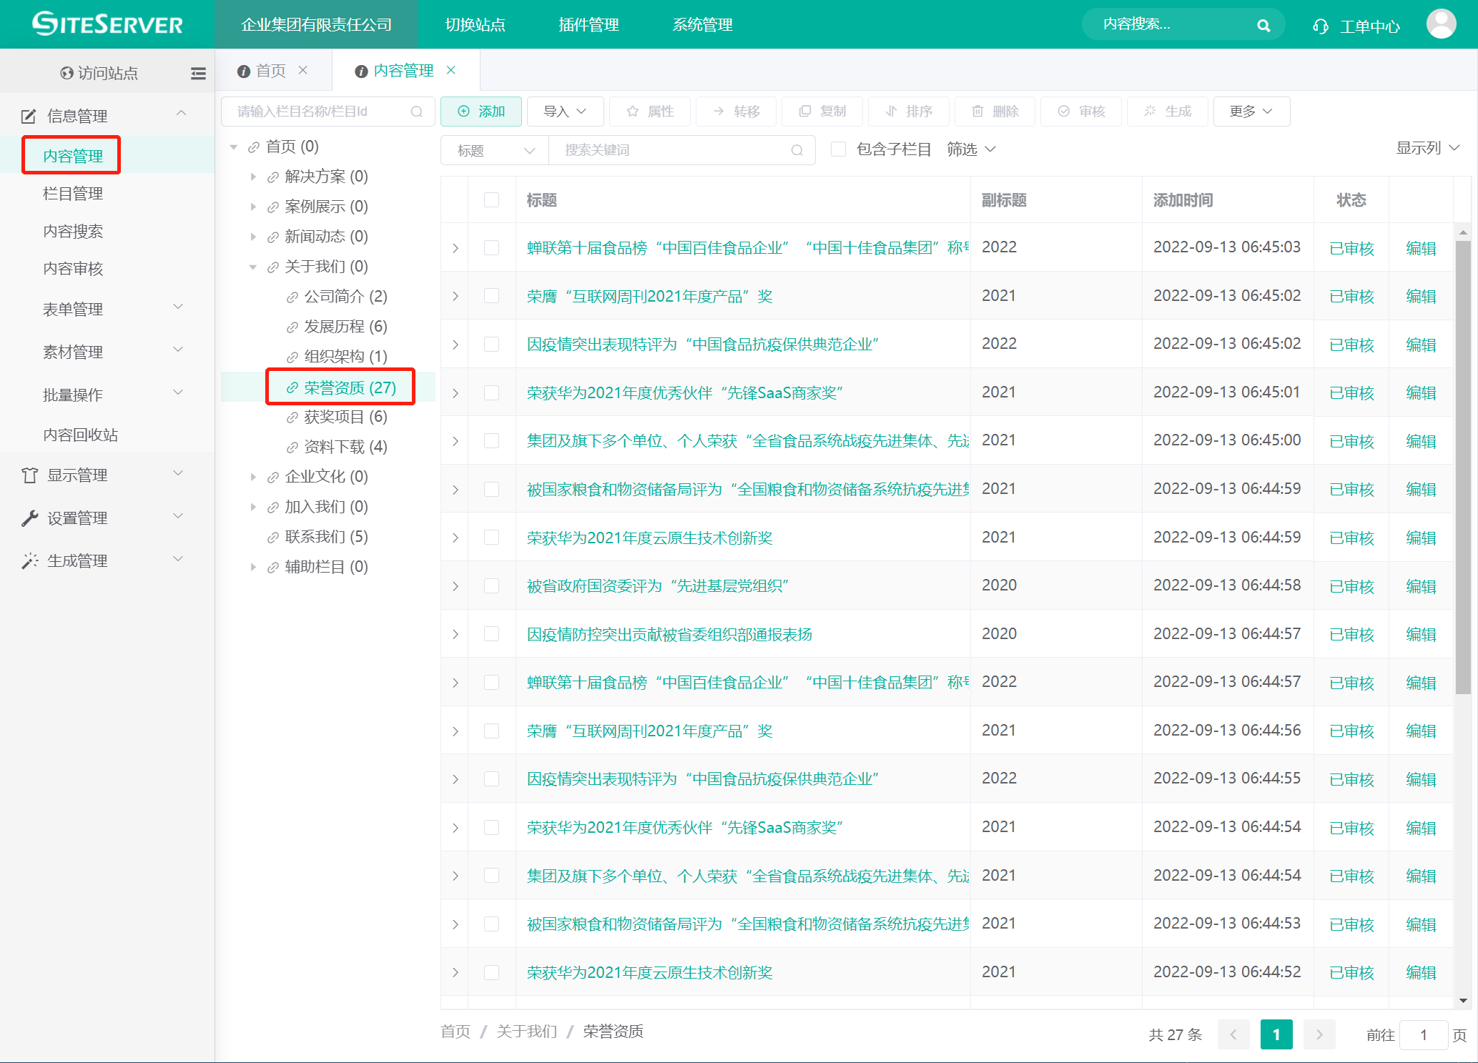Click the scrollbar down arrow
The width and height of the screenshot is (1478, 1063).
tap(1463, 1000)
